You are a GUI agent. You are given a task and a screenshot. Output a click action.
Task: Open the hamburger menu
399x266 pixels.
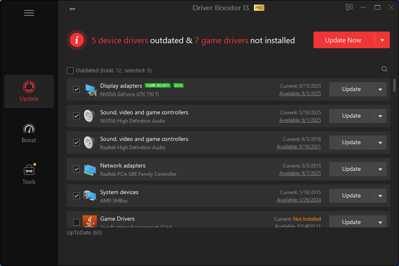pos(29,13)
